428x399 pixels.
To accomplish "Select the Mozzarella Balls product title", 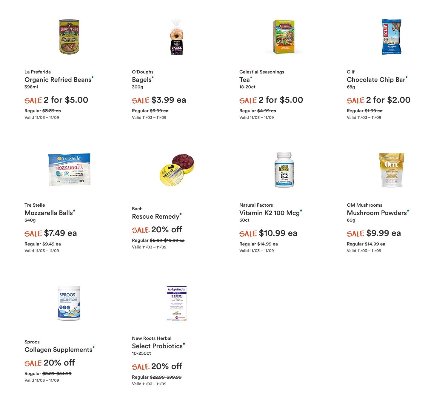I will pos(49,213).
